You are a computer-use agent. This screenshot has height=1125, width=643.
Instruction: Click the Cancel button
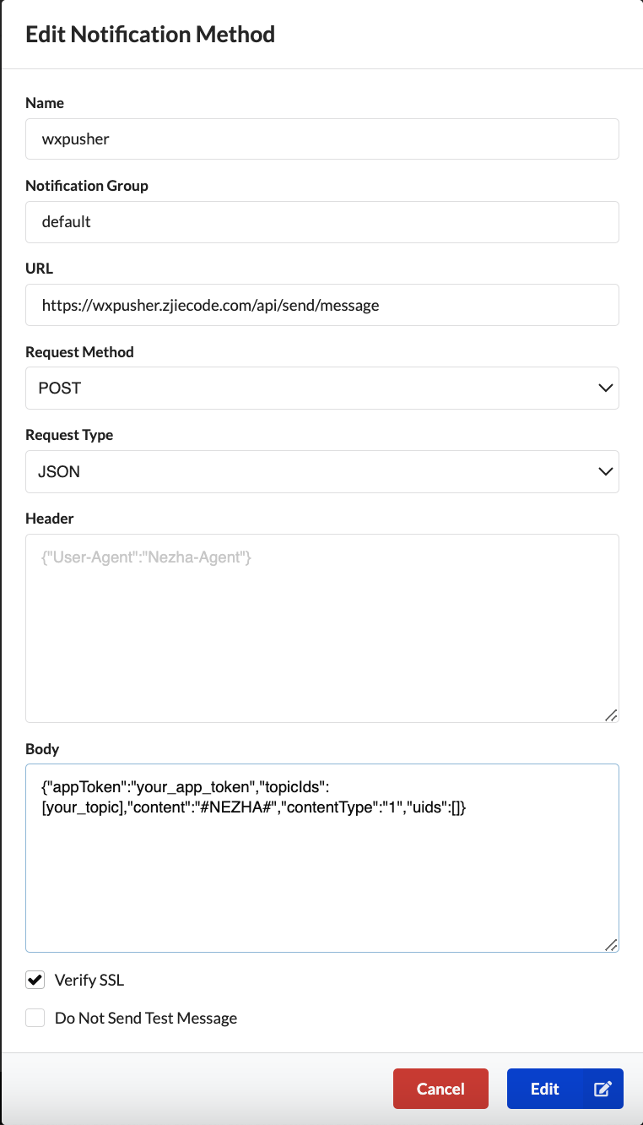point(440,1089)
